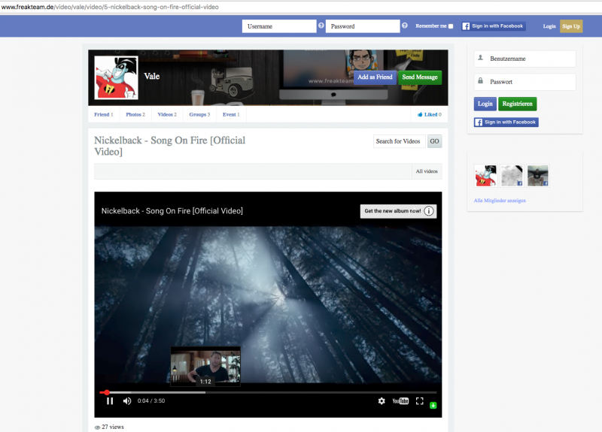Image resolution: width=602 pixels, height=432 pixels.
Task: Focus the Passwort input field
Action: (524, 82)
